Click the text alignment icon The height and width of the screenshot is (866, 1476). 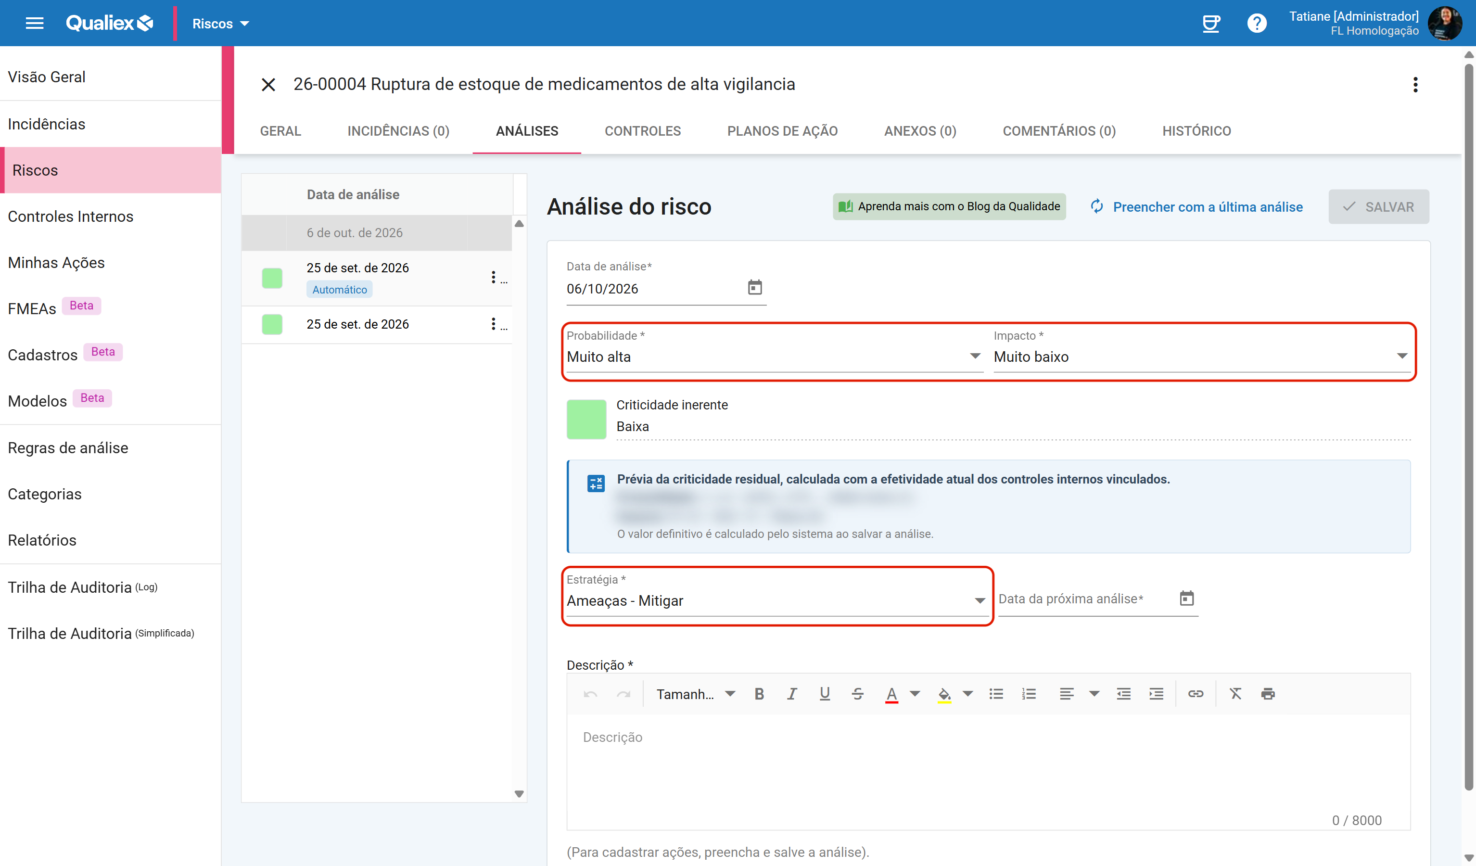pos(1067,694)
